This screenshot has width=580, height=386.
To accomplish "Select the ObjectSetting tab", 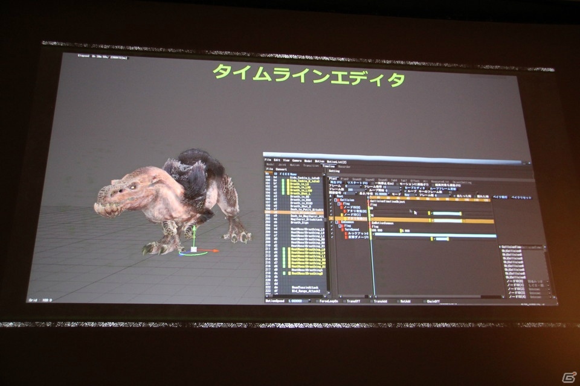I will [x=462, y=183].
